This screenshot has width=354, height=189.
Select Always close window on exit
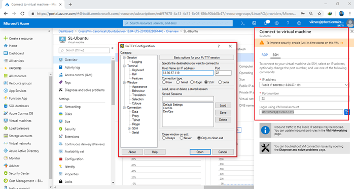164,138
